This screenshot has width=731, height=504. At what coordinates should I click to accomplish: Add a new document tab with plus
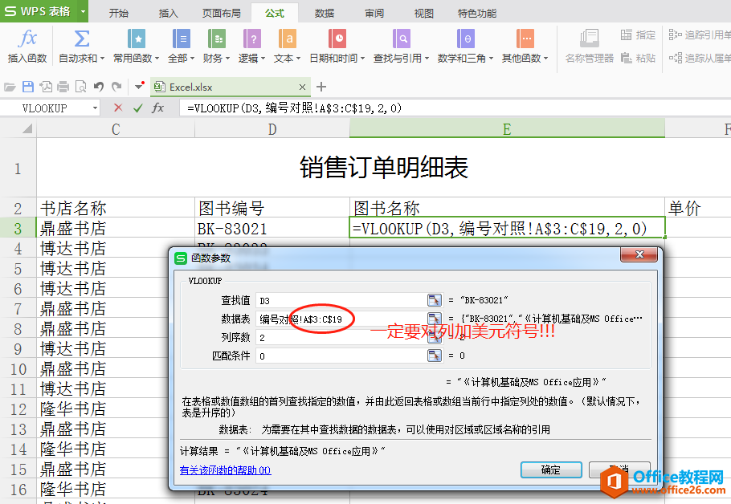click(321, 87)
